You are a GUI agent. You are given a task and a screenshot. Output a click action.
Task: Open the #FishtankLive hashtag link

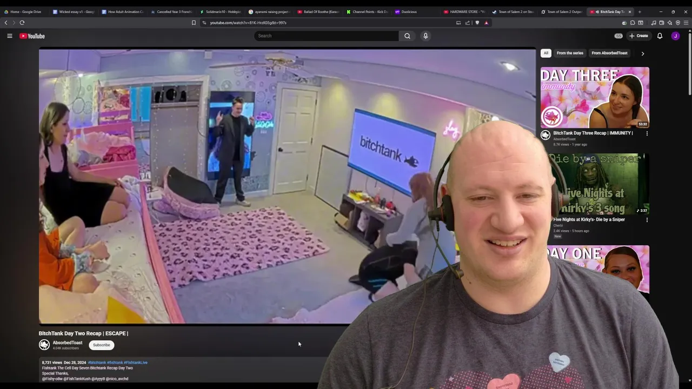click(136, 363)
